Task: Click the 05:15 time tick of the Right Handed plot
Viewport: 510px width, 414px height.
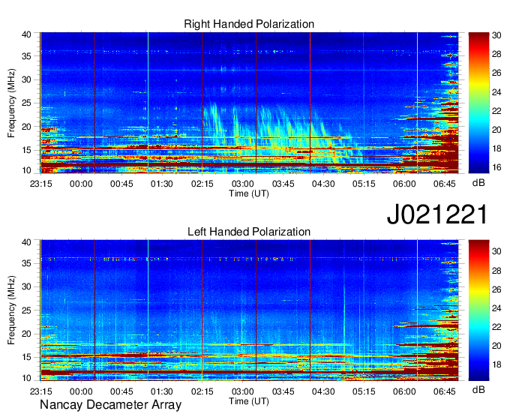Action: coord(364,184)
